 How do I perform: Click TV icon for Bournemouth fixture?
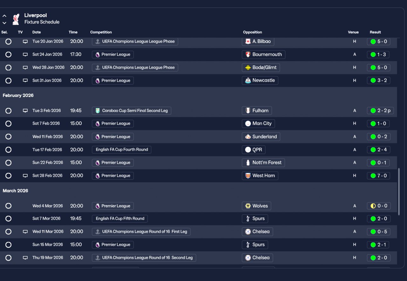coord(25,55)
